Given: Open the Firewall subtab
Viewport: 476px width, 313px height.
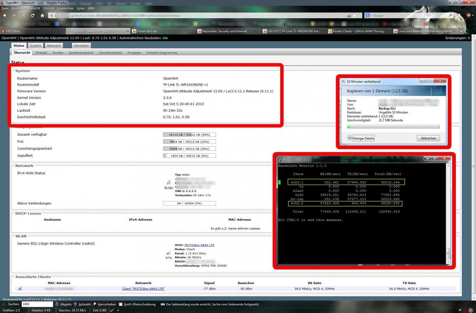Looking at the screenshot, I should [41, 53].
